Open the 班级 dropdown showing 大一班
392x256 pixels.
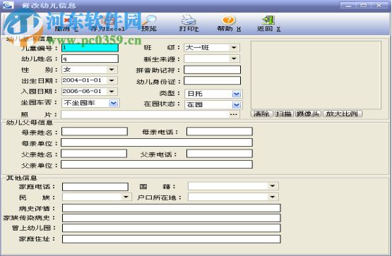(234, 47)
